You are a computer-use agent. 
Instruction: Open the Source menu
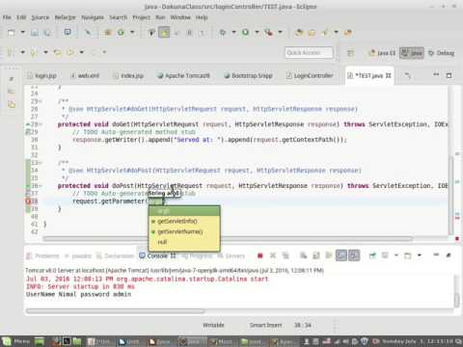coord(41,17)
